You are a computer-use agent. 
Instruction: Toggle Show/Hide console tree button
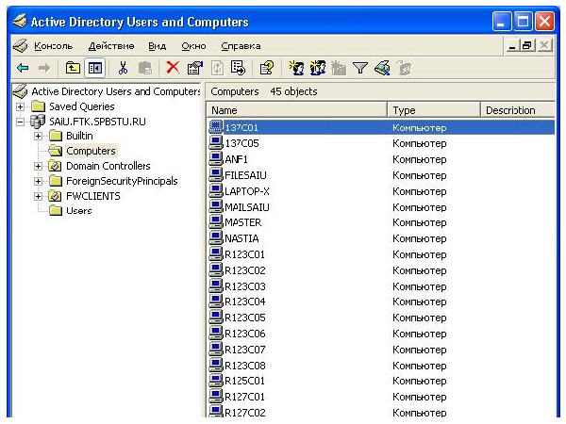coord(95,68)
